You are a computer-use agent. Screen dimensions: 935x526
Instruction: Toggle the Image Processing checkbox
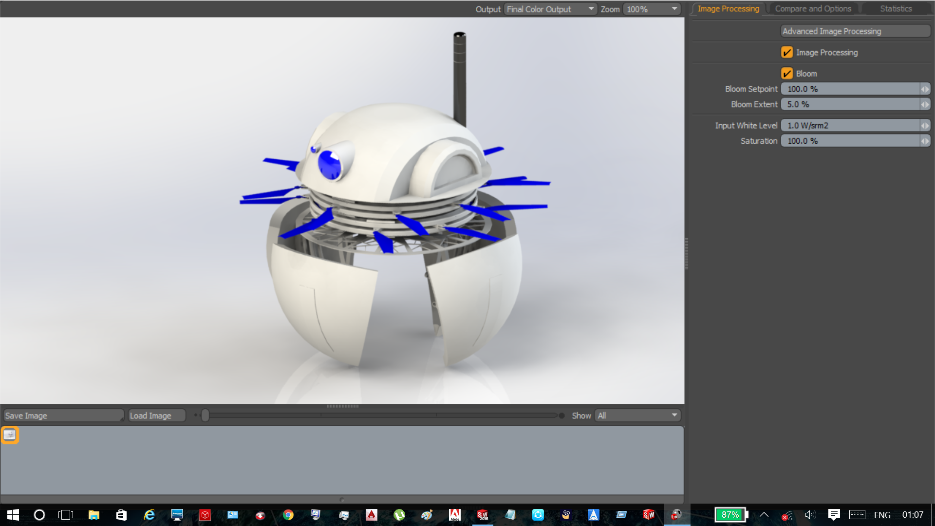(787, 52)
